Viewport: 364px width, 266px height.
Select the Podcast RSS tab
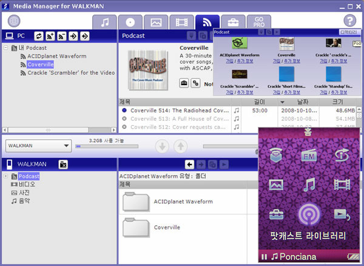point(207,22)
